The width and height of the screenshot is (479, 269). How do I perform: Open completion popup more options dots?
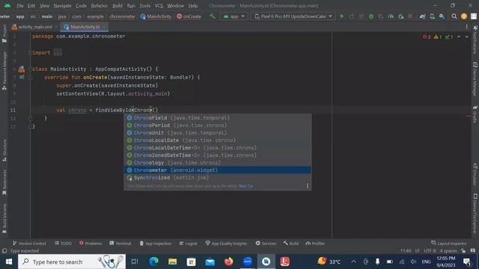coord(308,186)
